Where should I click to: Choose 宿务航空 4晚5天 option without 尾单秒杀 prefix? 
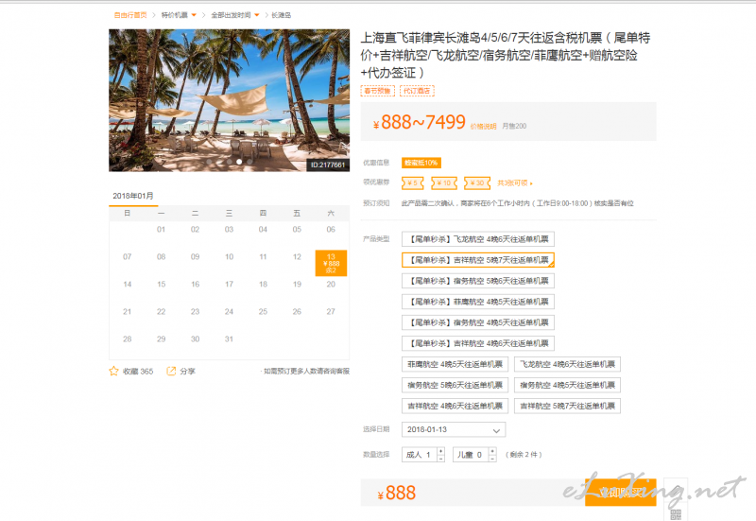click(567, 385)
